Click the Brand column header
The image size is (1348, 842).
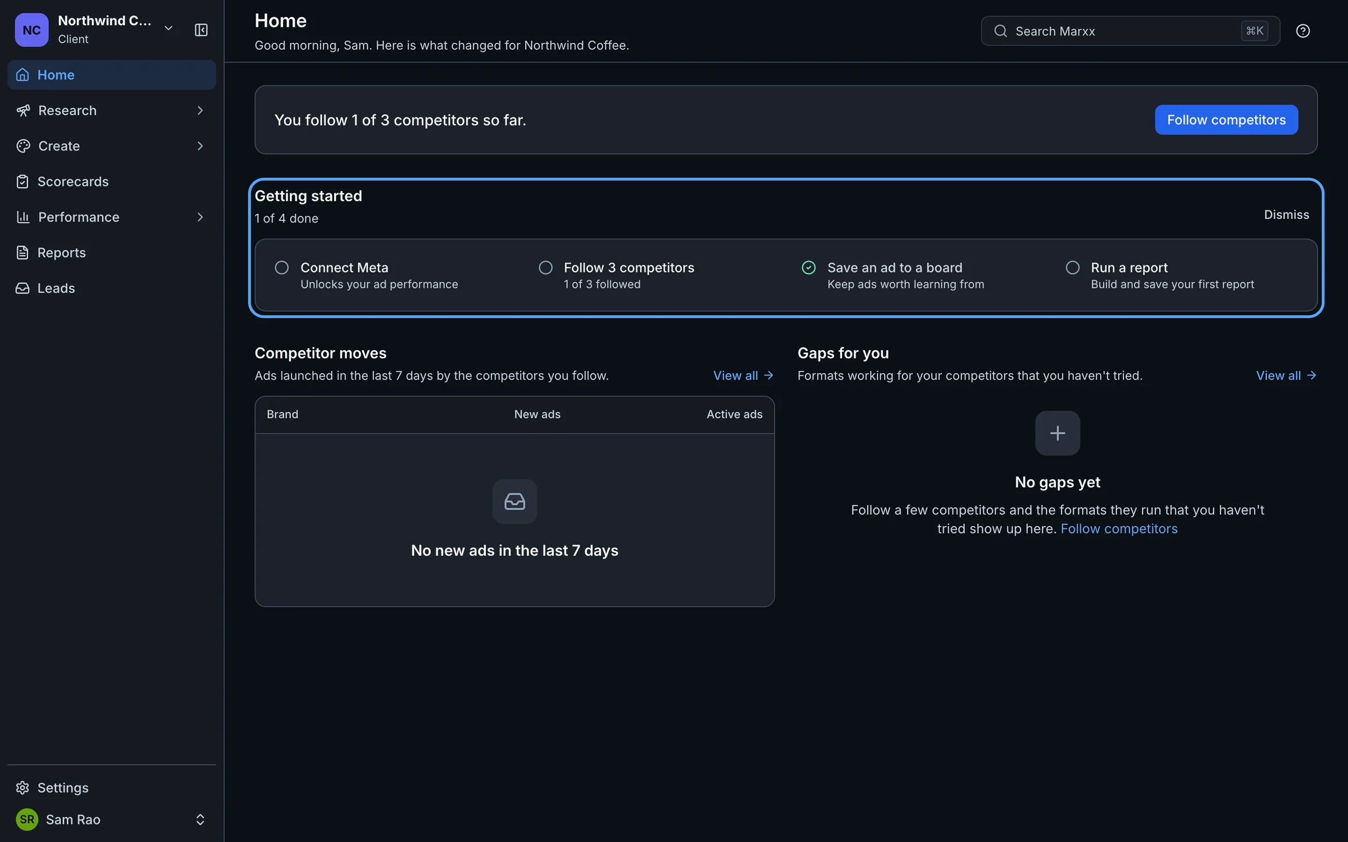tap(283, 414)
